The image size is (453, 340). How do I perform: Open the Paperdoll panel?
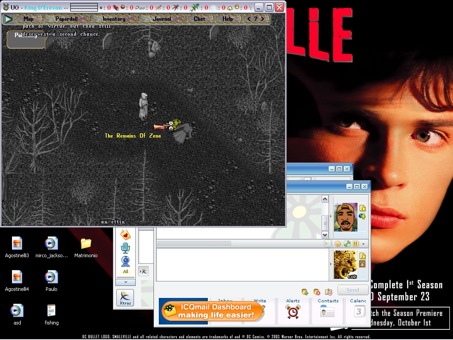(x=66, y=19)
